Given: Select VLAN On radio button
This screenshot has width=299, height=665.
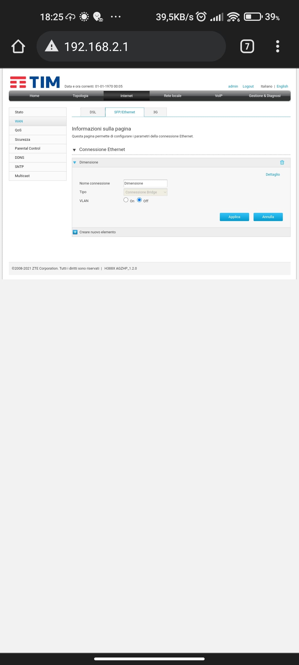Looking at the screenshot, I should point(126,200).
